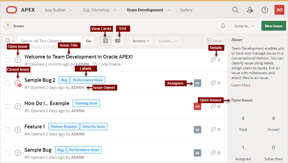The image size is (288, 163).
Task: Click the Training Issue label
Action: pos(86,103)
